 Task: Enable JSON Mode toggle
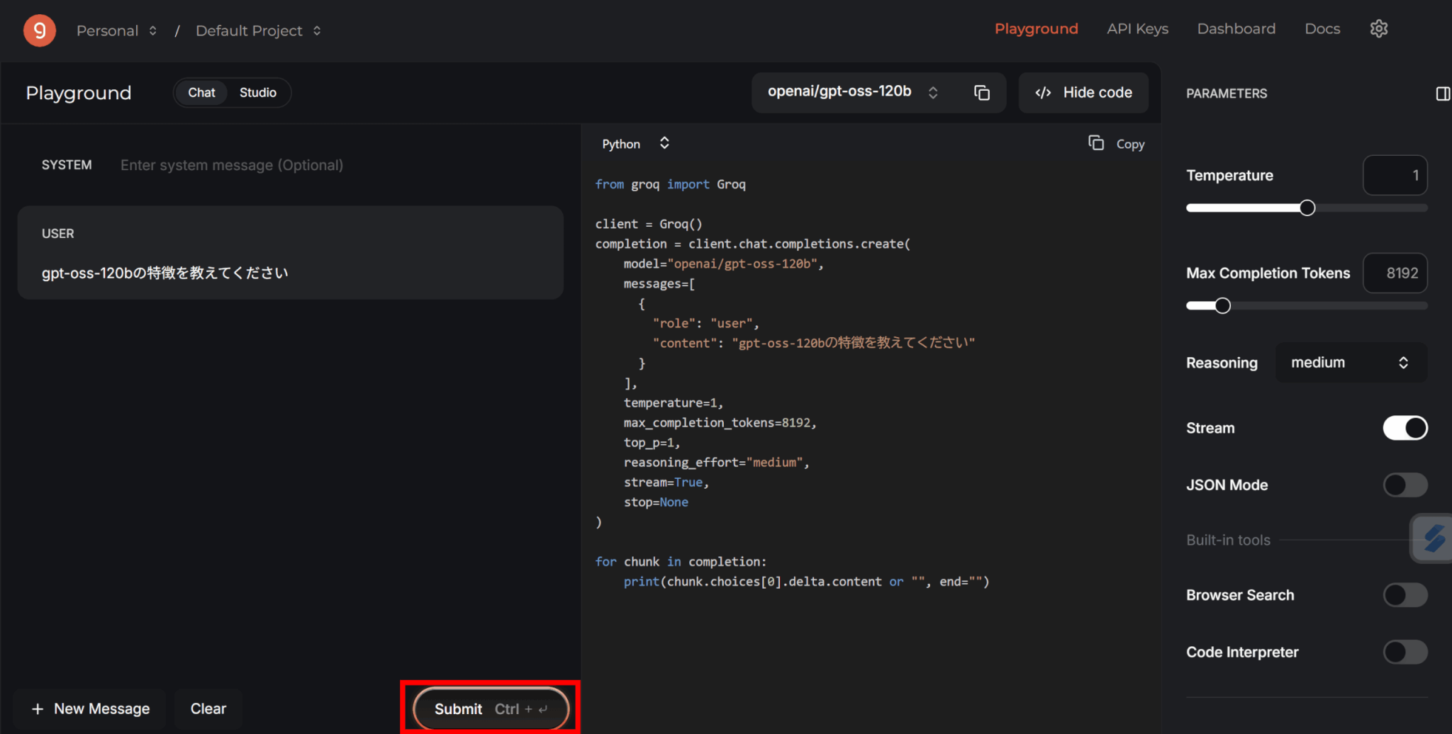click(1404, 485)
